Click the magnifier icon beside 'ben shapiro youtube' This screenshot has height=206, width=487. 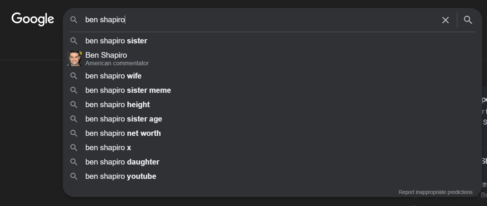pyautogui.click(x=74, y=176)
